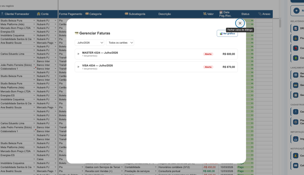Expand the MASTER 4324 invoice row

(x=78, y=54)
